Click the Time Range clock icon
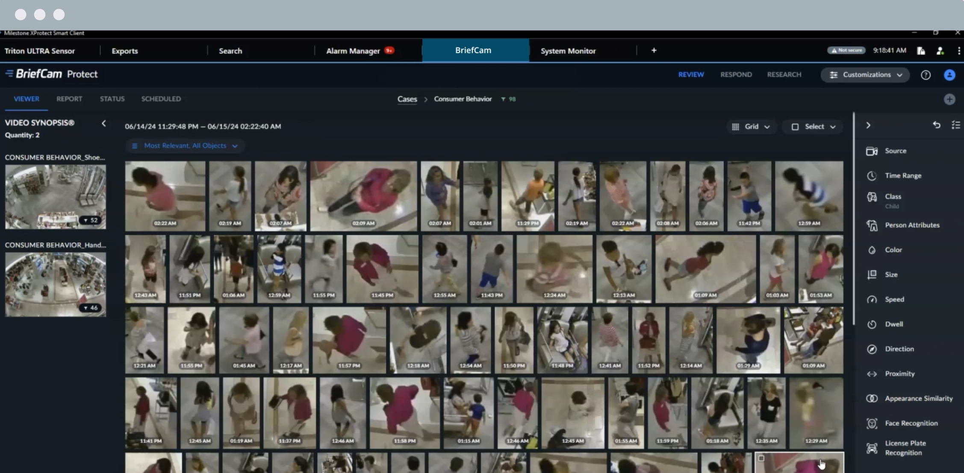The width and height of the screenshot is (964, 473). click(x=872, y=175)
